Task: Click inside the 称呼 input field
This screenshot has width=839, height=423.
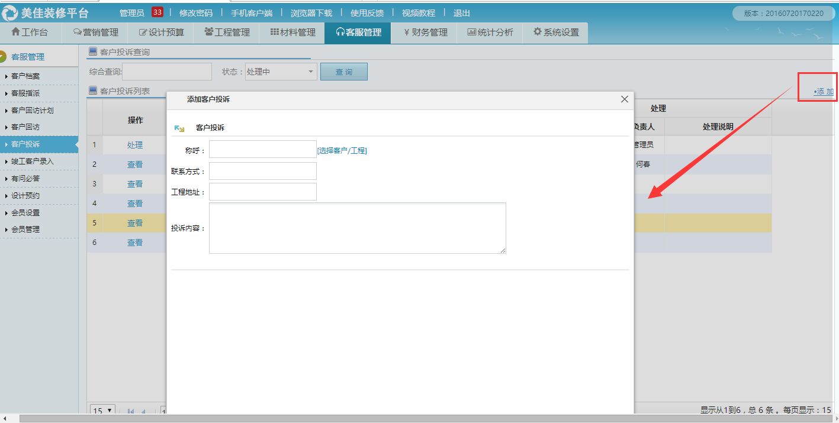Action: 262,149
